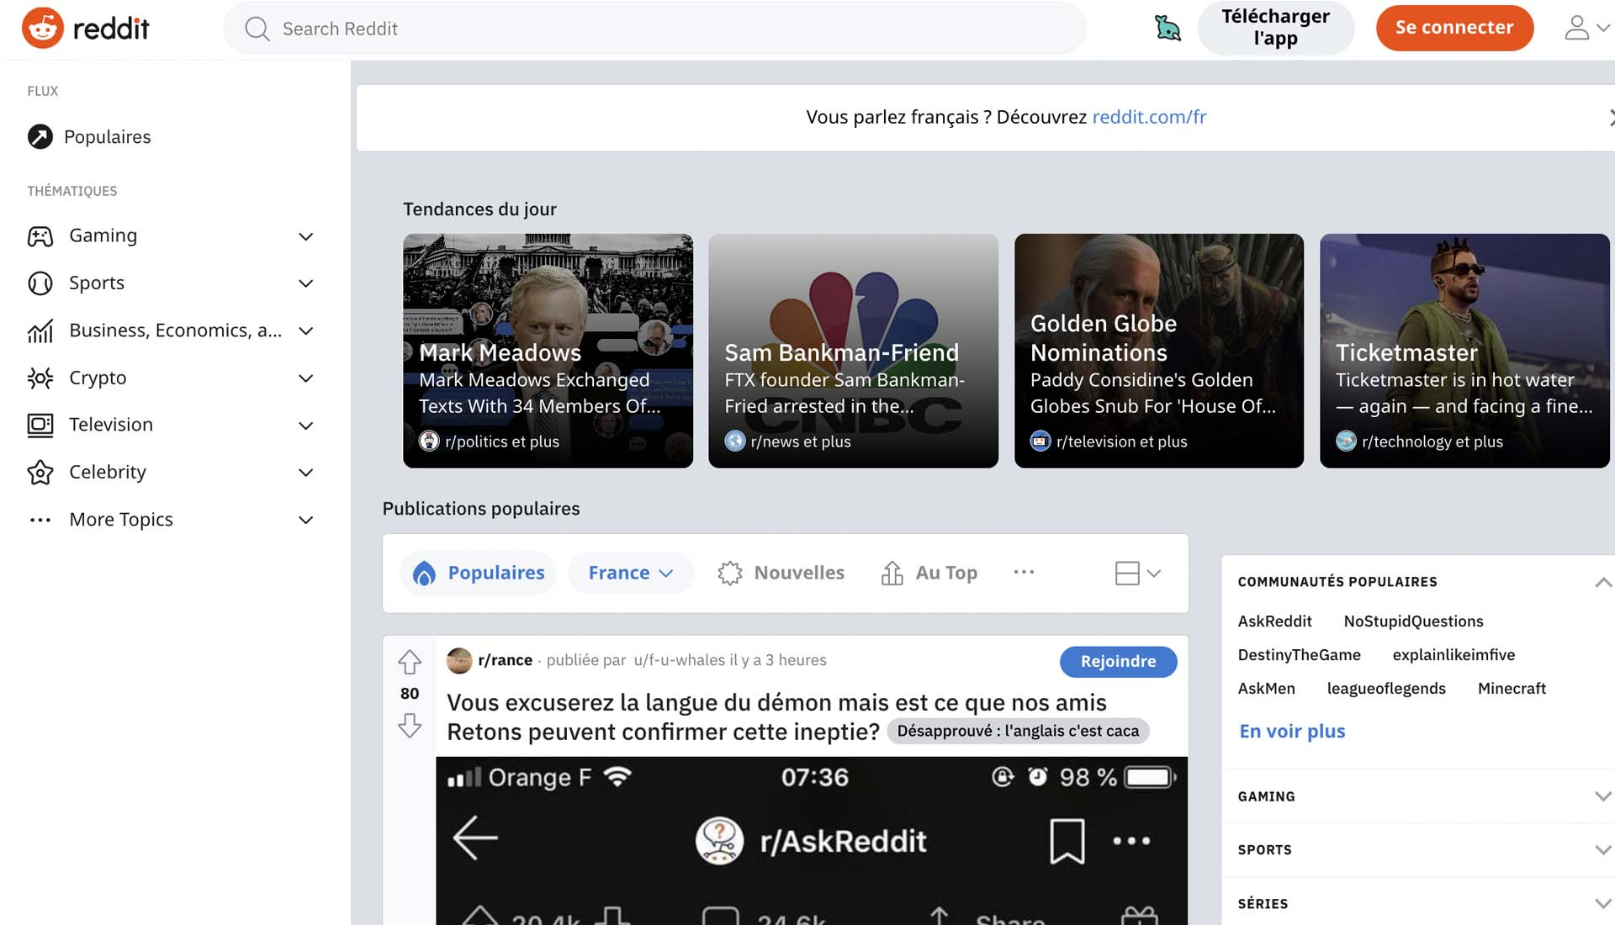Image resolution: width=1615 pixels, height=925 pixels.
Task: Open the AskMen community link
Action: tap(1266, 689)
